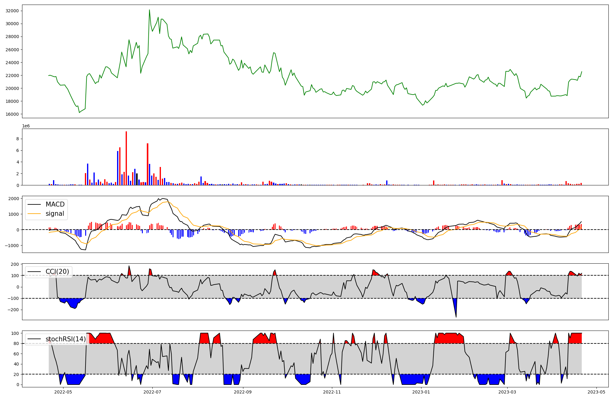Click the 32000 price axis label
The image size is (613, 399).
pos(12,11)
